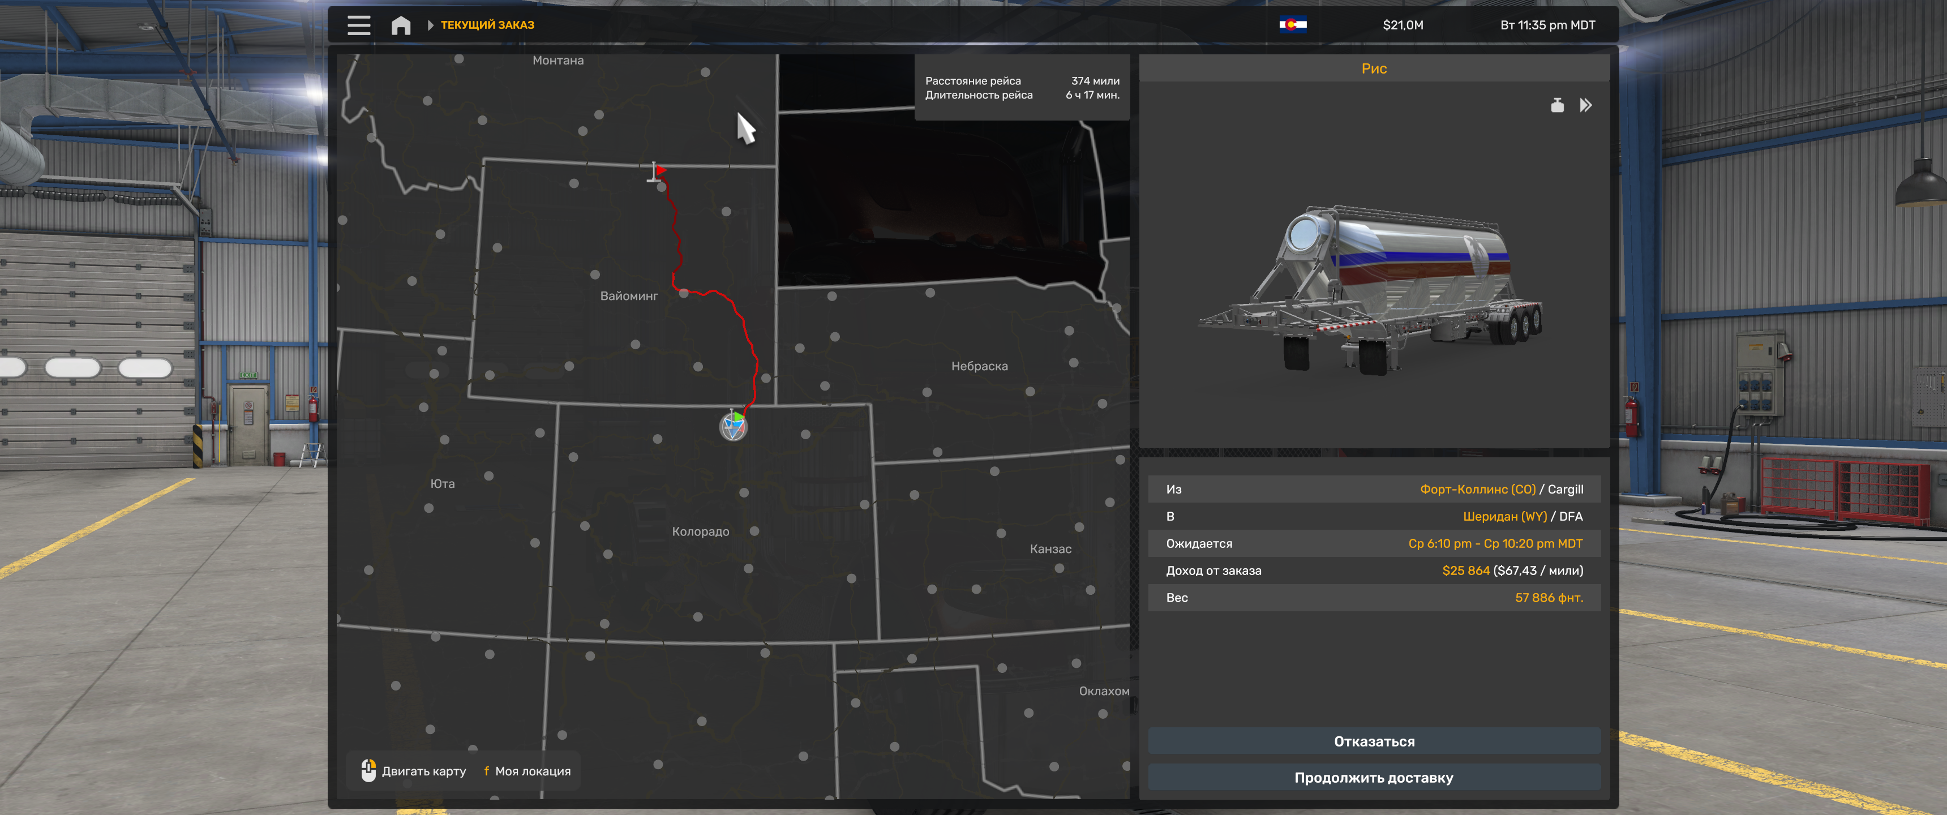Image resolution: width=1947 pixels, height=815 pixels.
Task: Click the Рис cargo title
Action: [1374, 68]
